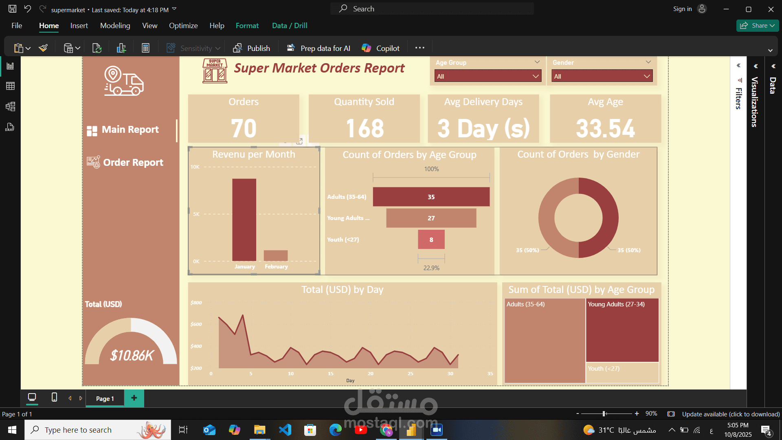Open the Optimize ribbon tab
782x440 pixels.
click(183, 26)
